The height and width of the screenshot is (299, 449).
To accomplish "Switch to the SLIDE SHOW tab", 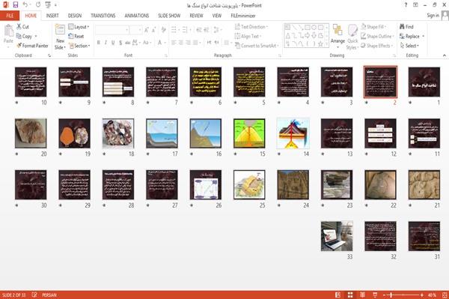I will click(169, 16).
